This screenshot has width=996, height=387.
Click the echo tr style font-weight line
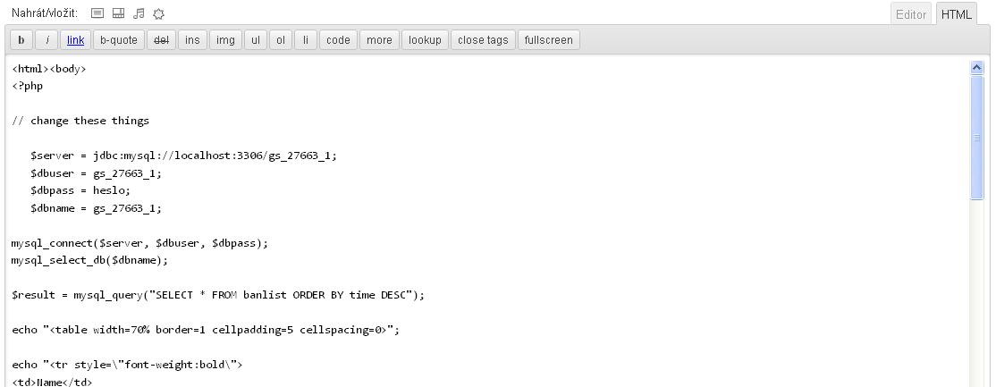pyautogui.click(x=127, y=365)
